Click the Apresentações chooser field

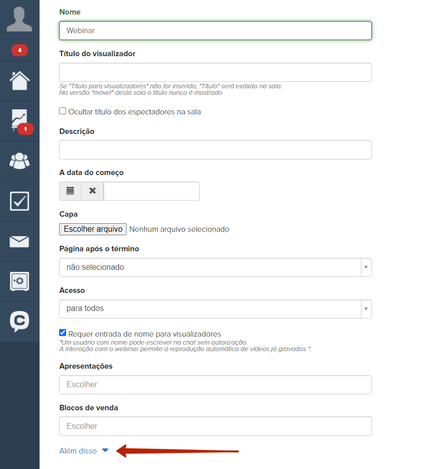click(215, 385)
